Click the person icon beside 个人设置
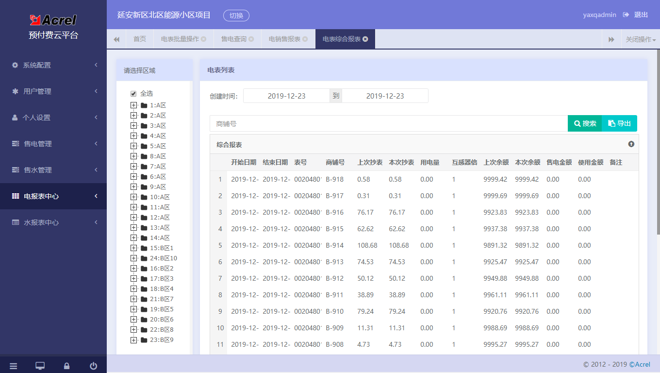The height and width of the screenshot is (373, 660). click(15, 118)
